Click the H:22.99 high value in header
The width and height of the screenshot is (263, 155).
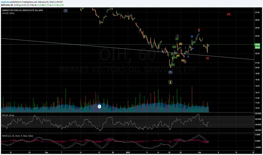tap(46, 5)
